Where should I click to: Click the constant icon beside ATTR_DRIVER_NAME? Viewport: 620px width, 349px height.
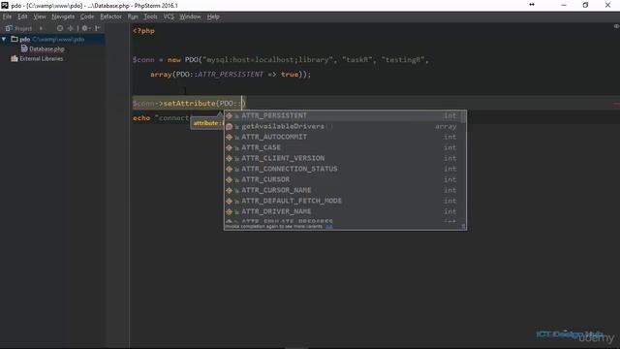[x=229, y=211]
